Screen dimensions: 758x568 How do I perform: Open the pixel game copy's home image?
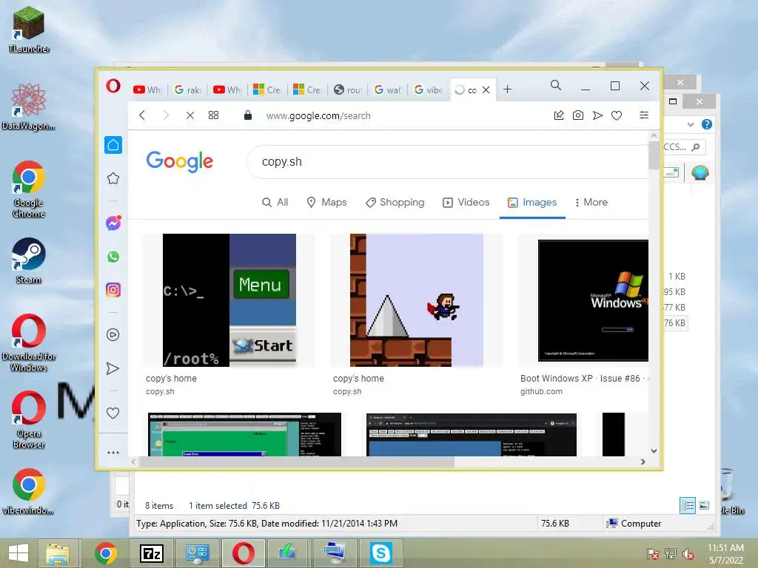pyautogui.click(x=416, y=300)
